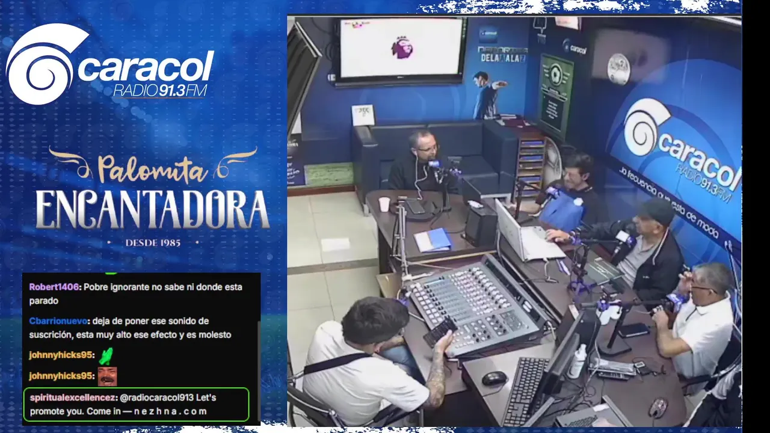The height and width of the screenshot is (433, 770).
Task: Click the audio mixing console in studio
Action: pyautogui.click(x=478, y=304)
